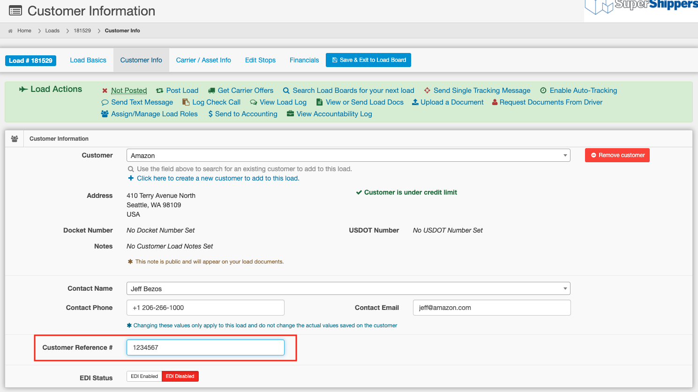Click the Request Documents From Driver link
Image resolution: width=698 pixels, height=392 pixels.
pos(551,102)
